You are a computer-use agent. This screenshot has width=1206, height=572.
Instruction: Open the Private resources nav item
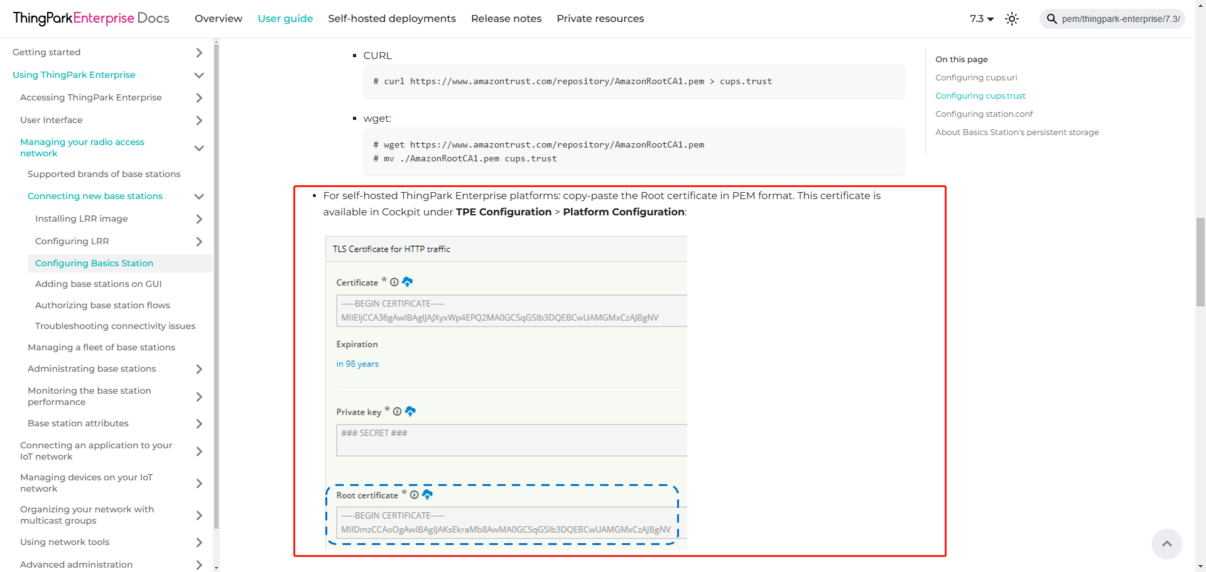pos(600,19)
